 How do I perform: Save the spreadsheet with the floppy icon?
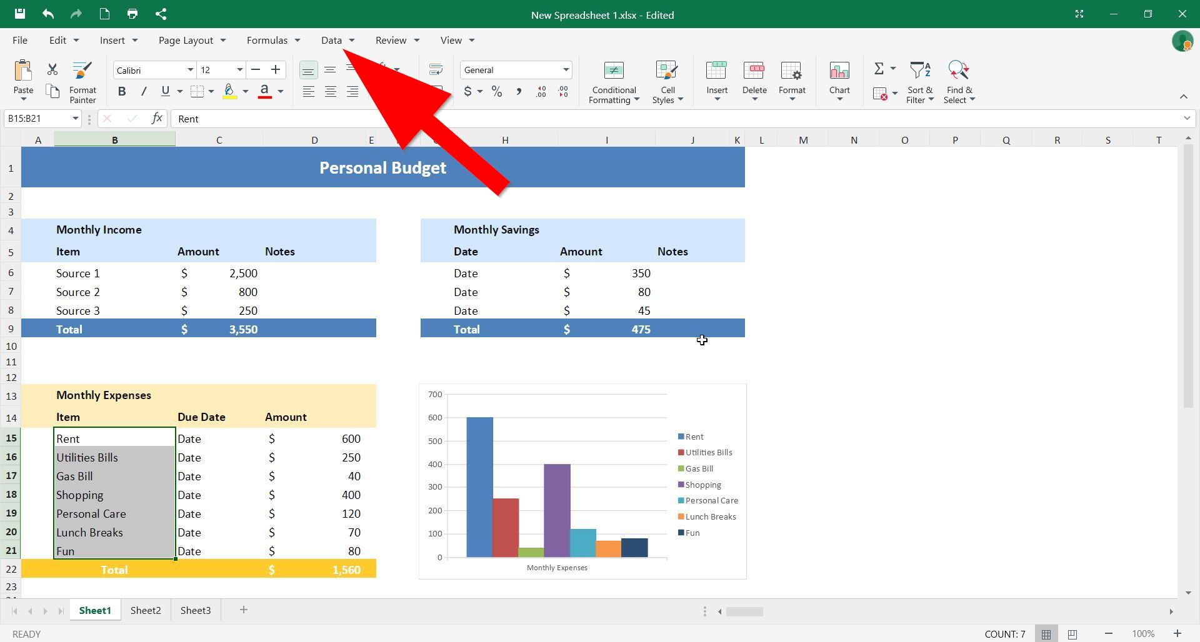(19, 14)
